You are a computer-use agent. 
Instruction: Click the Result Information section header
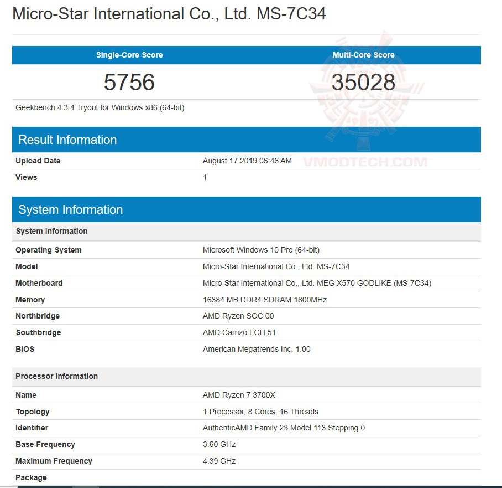coord(247,140)
